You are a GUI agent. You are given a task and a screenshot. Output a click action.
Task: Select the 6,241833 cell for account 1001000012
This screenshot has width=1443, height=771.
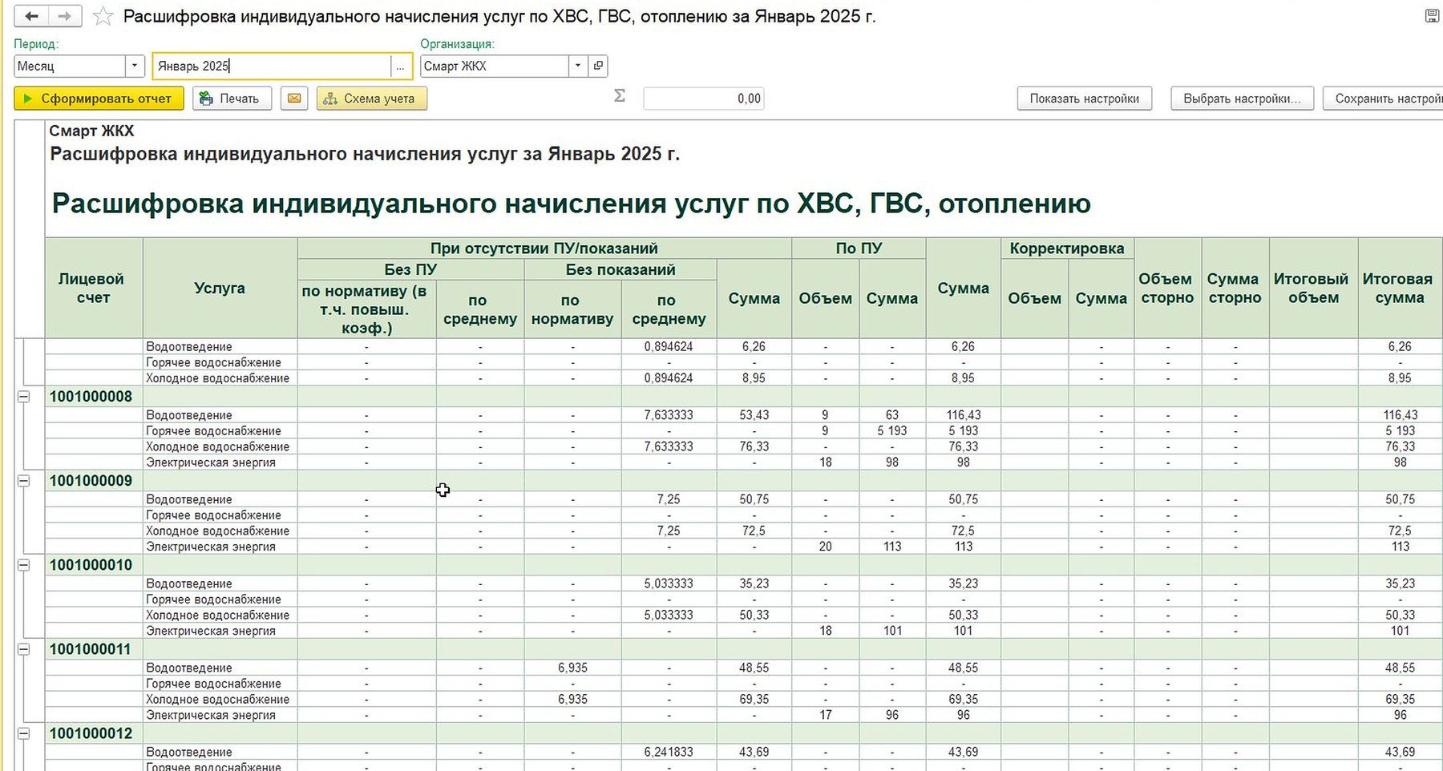tap(669, 752)
